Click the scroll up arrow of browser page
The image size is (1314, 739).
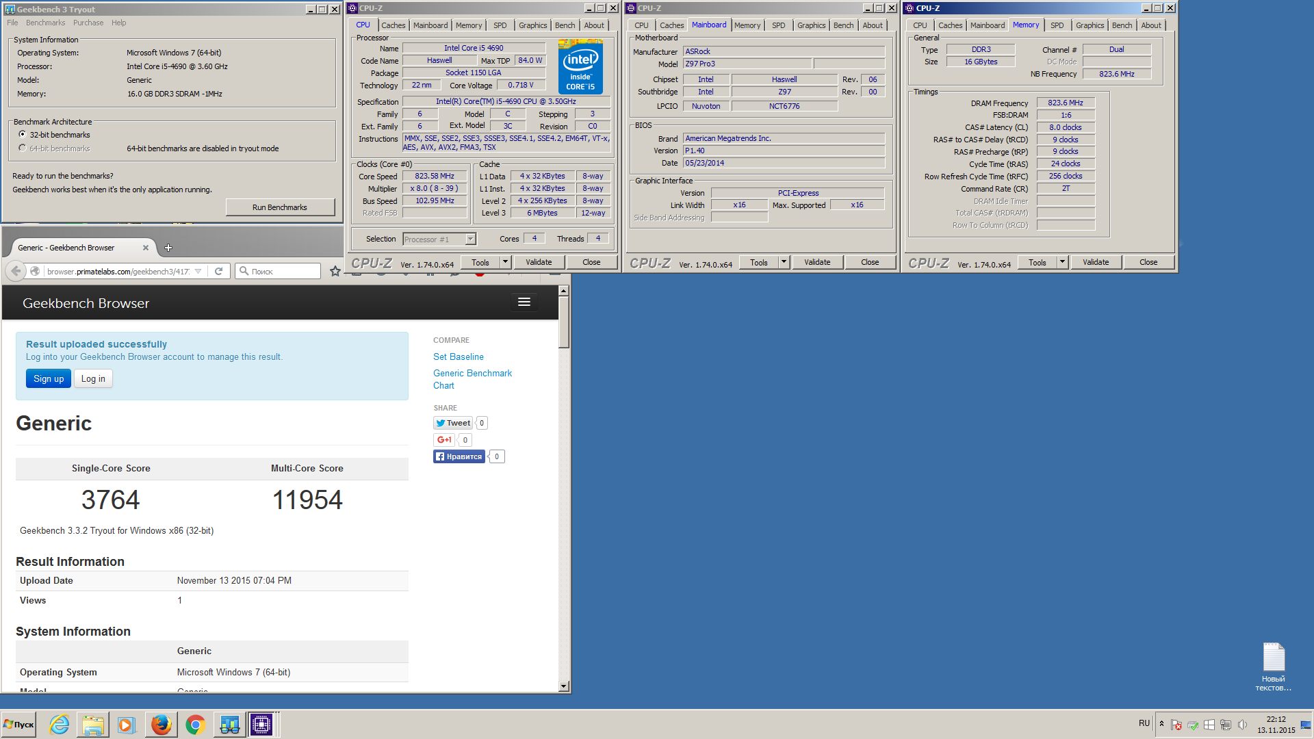563,291
